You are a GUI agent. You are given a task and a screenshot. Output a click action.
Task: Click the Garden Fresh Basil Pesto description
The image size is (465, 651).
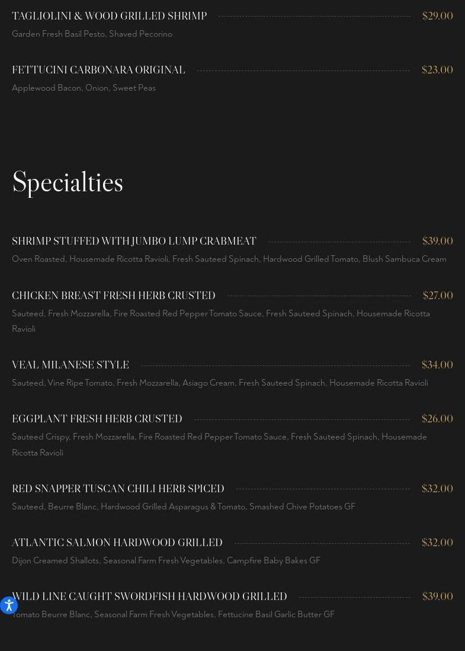pyautogui.click(x=92, y=34)
